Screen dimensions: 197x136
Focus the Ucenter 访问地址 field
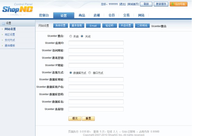[96, 50]
